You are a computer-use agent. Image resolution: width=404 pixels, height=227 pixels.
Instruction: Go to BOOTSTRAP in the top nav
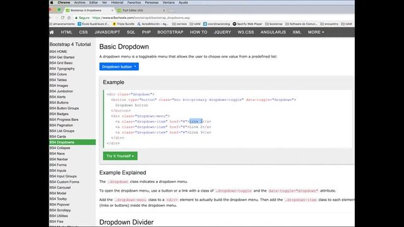[x=170, y=32]
